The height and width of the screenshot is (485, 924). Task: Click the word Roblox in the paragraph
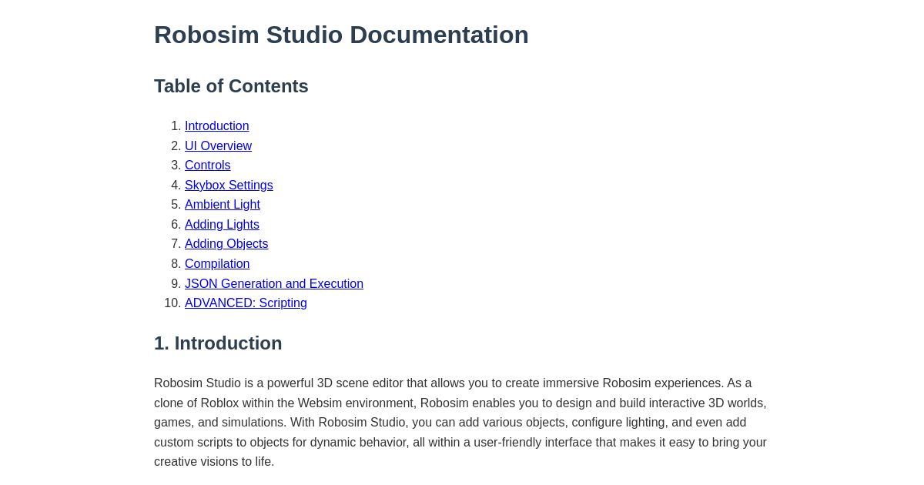coord(219,403)
